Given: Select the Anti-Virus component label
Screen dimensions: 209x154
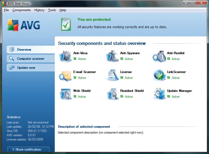Looking at the screenshot, I should [80, 53].
